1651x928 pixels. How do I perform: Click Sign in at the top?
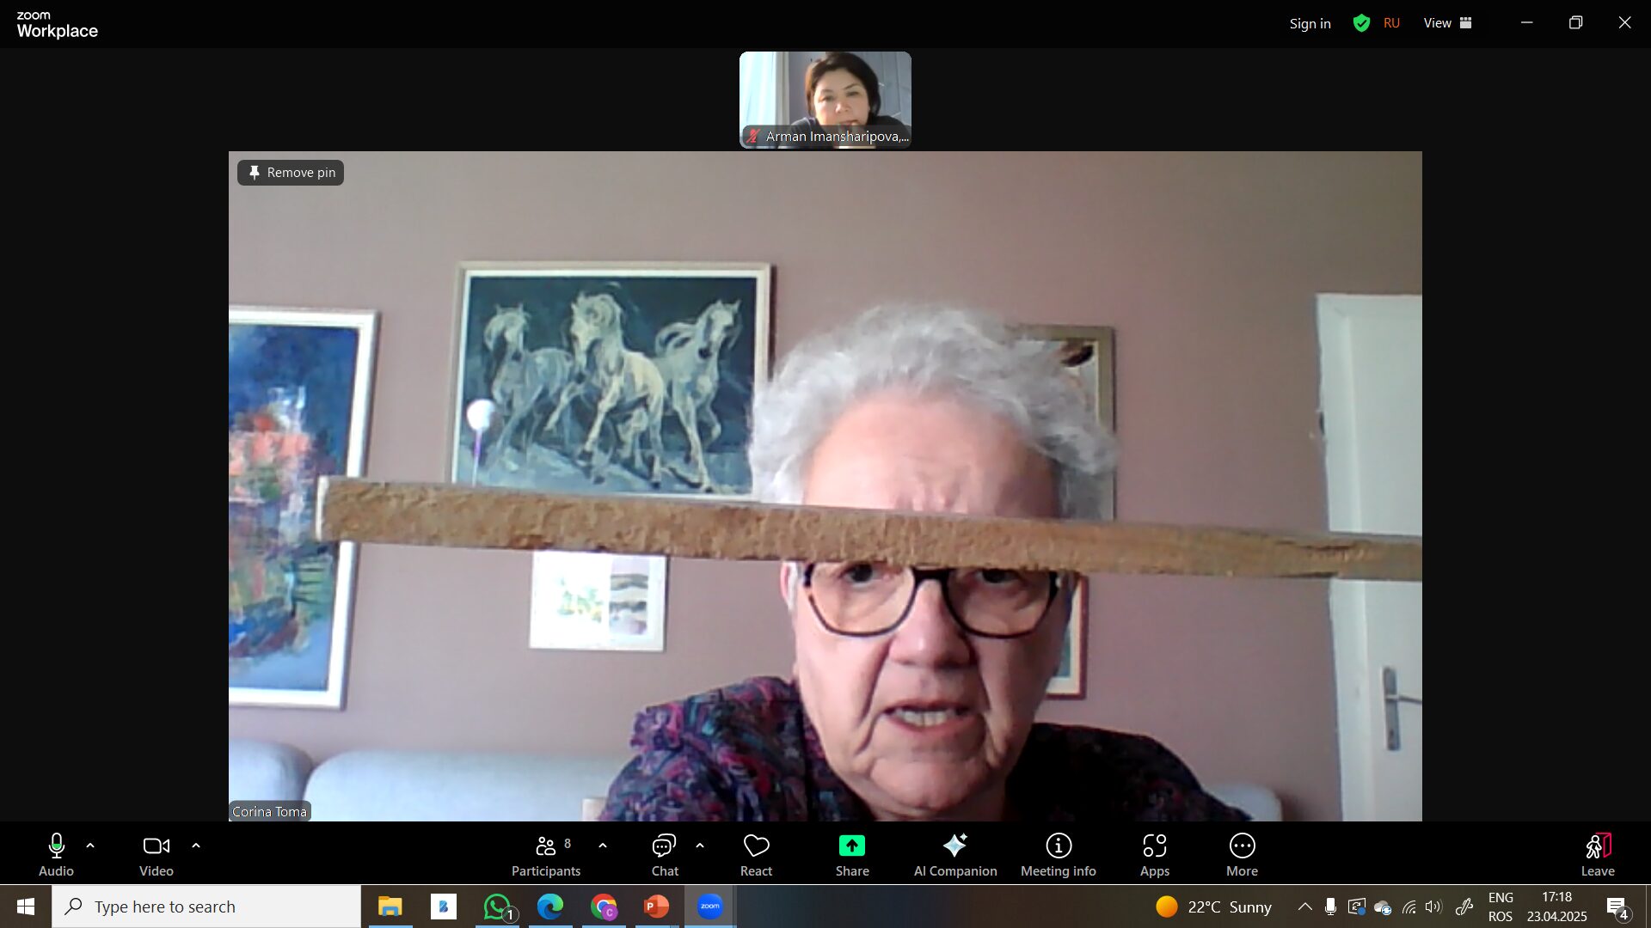click(1310, 23)
